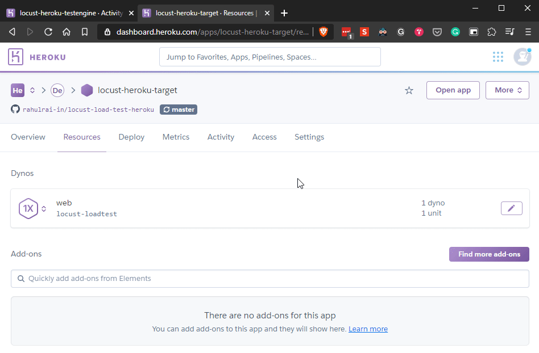Favorite the app with the star icon
This screenshot has height=353, width=539.
click(x=409, y=91)
